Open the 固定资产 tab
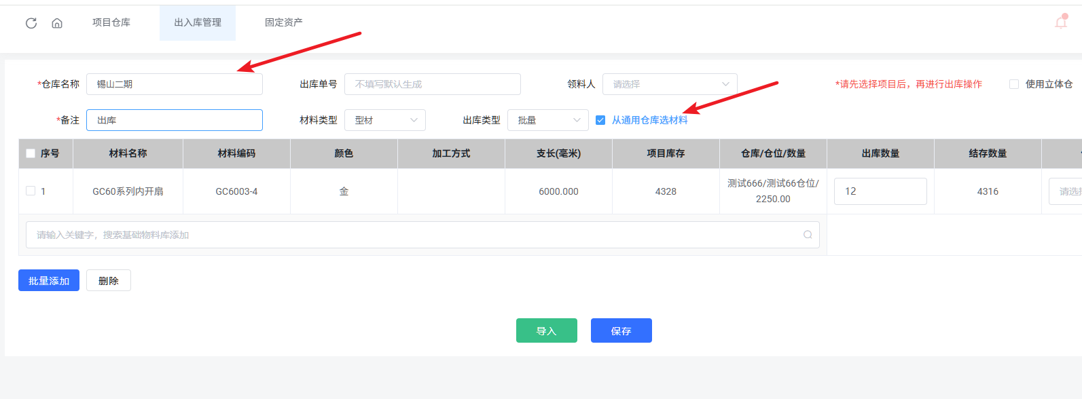 [283, 22]
